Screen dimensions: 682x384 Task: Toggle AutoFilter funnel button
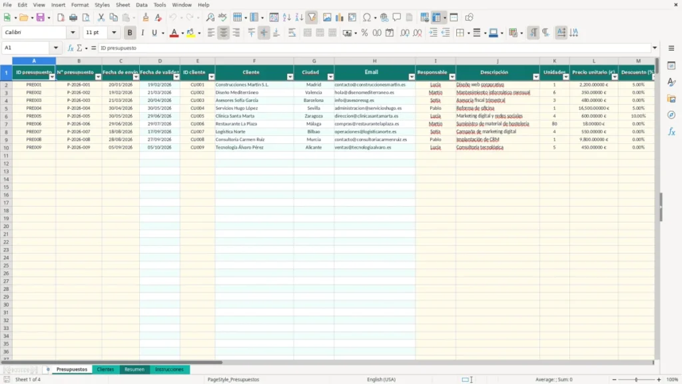312,17
